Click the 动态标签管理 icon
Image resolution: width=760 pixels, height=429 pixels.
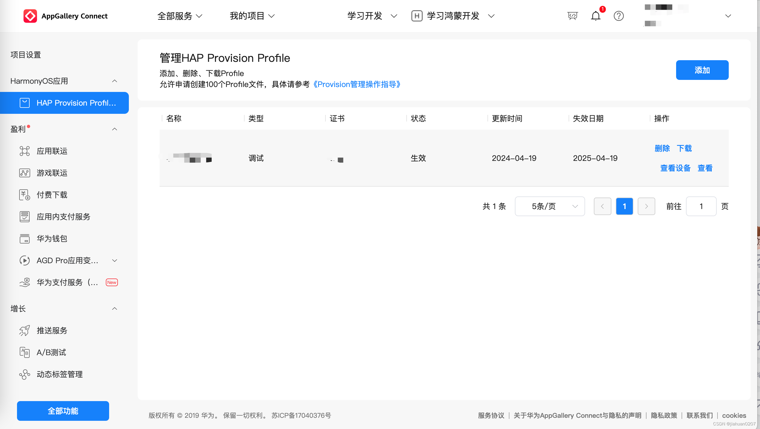[x=24, y=374]
